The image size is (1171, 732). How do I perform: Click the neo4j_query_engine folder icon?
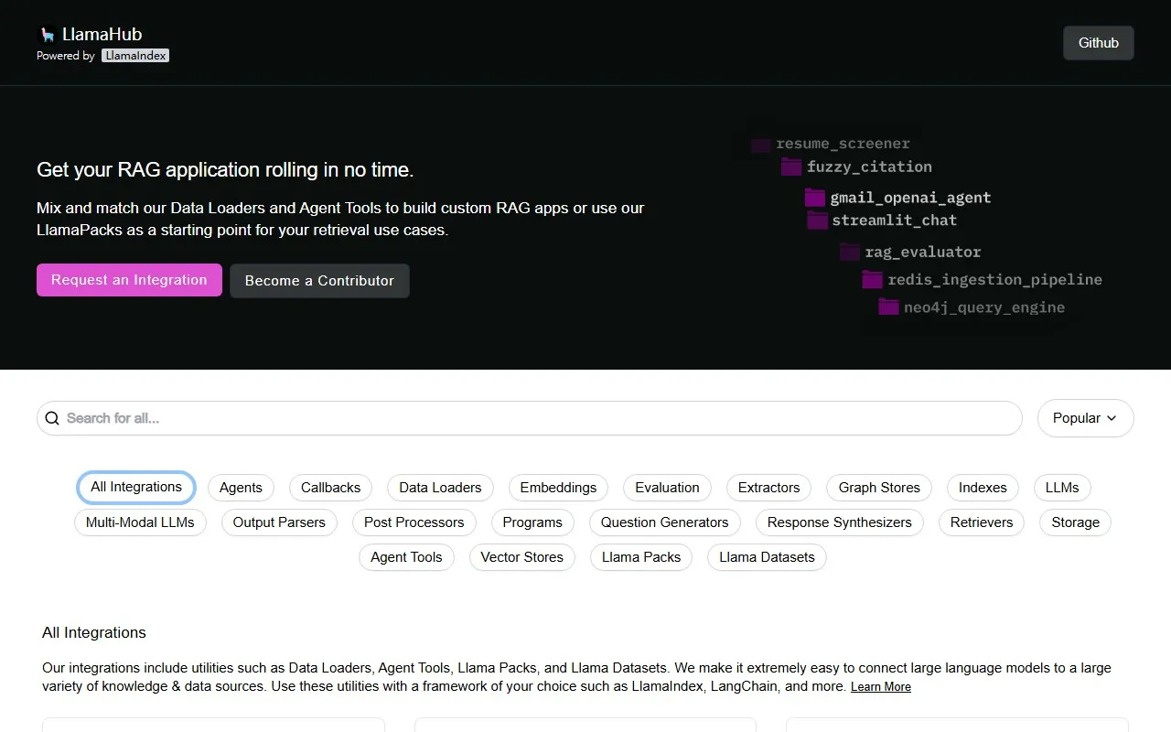[x=888, y=307]
